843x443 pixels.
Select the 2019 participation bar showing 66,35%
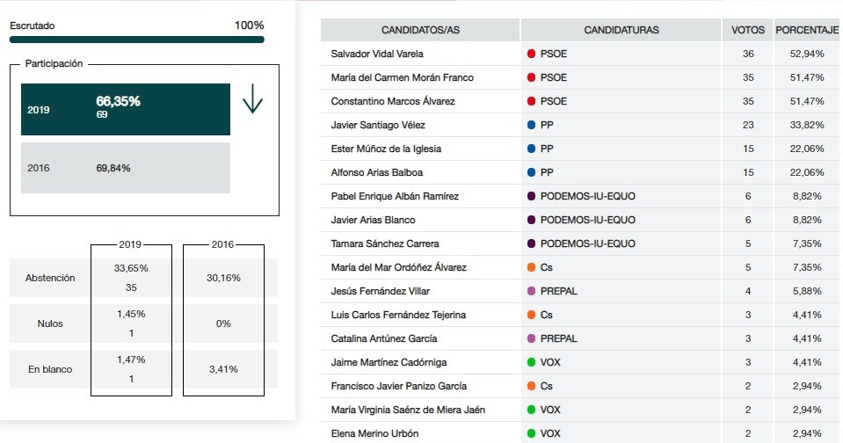point(126,109)
